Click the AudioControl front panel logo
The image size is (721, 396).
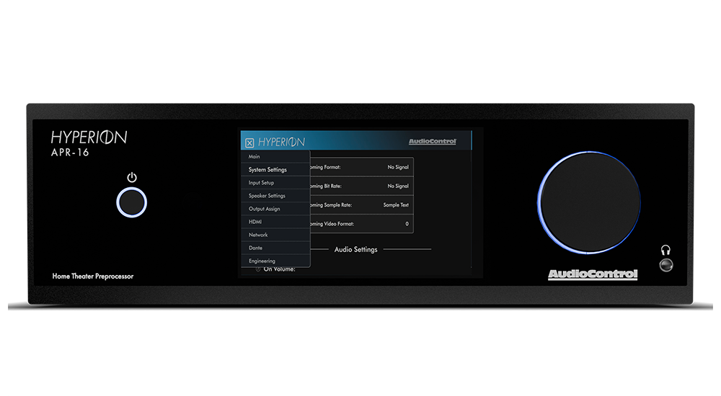point(593,274)
